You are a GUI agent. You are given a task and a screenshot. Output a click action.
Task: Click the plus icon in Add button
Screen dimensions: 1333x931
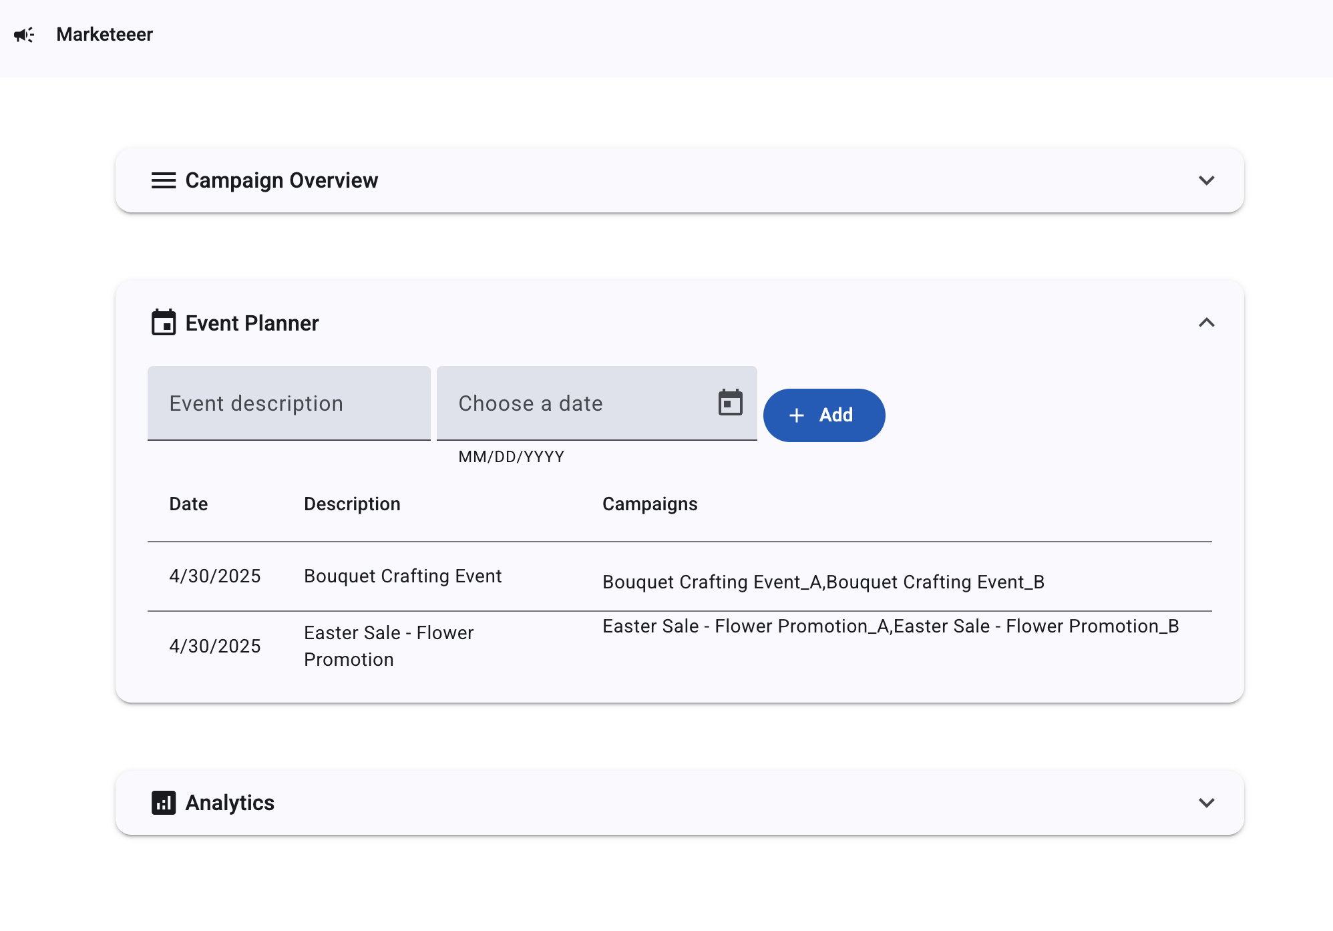(x=796, y=415)
